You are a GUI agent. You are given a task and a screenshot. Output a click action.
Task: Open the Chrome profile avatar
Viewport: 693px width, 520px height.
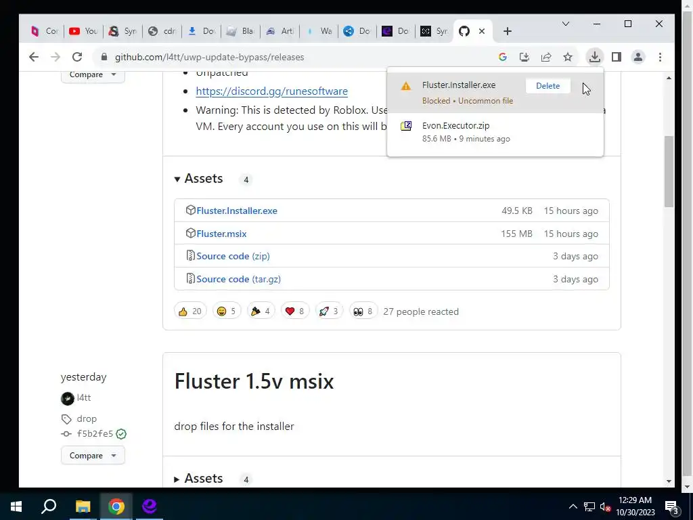pyautogui.click(x=638, y=57)
